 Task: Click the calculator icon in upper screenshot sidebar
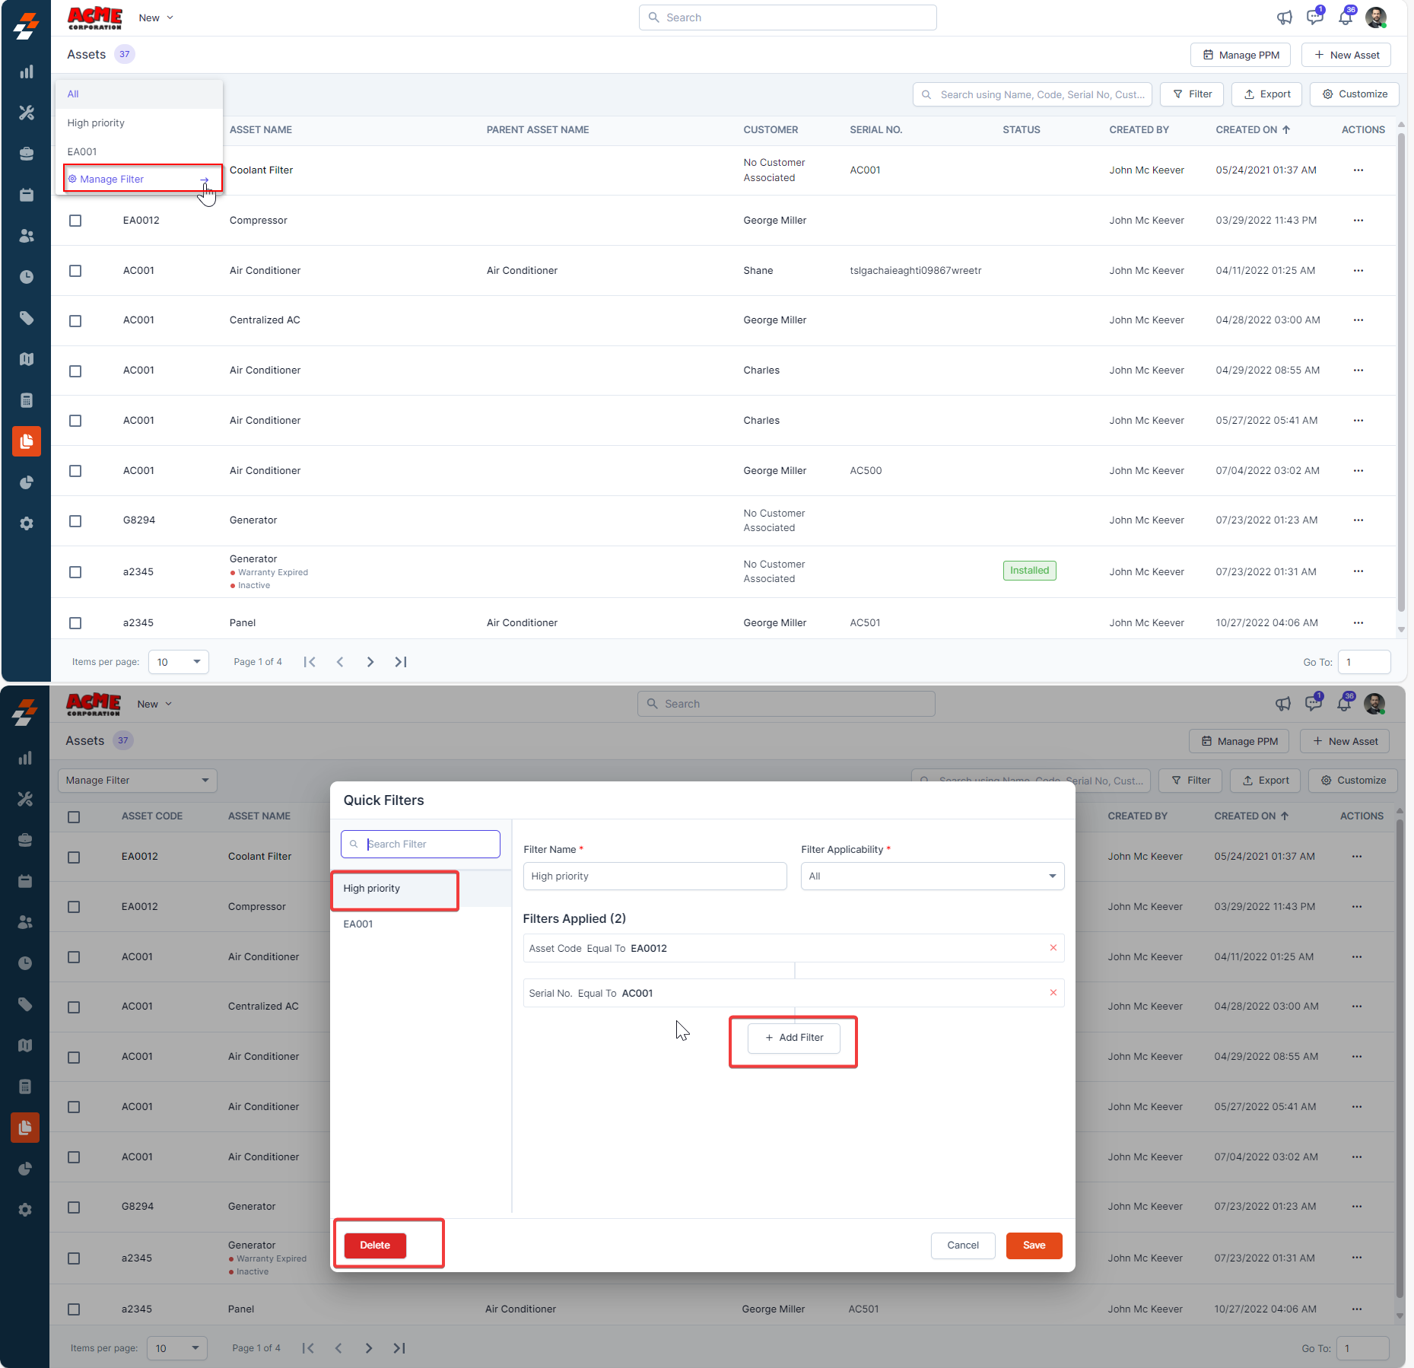[27, 400]
